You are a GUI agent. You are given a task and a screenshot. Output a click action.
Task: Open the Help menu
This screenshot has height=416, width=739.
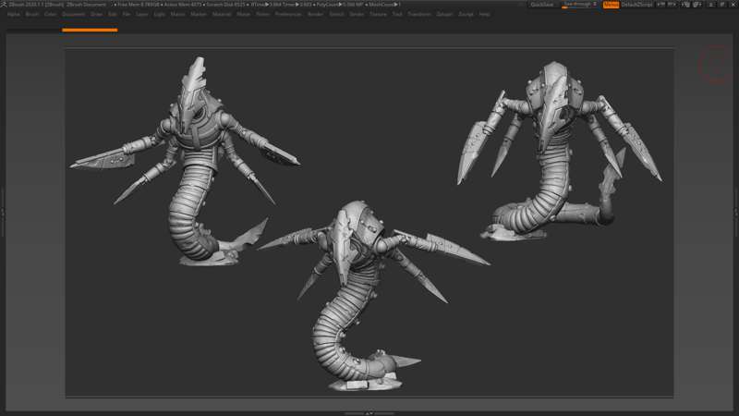click(484, 15)
